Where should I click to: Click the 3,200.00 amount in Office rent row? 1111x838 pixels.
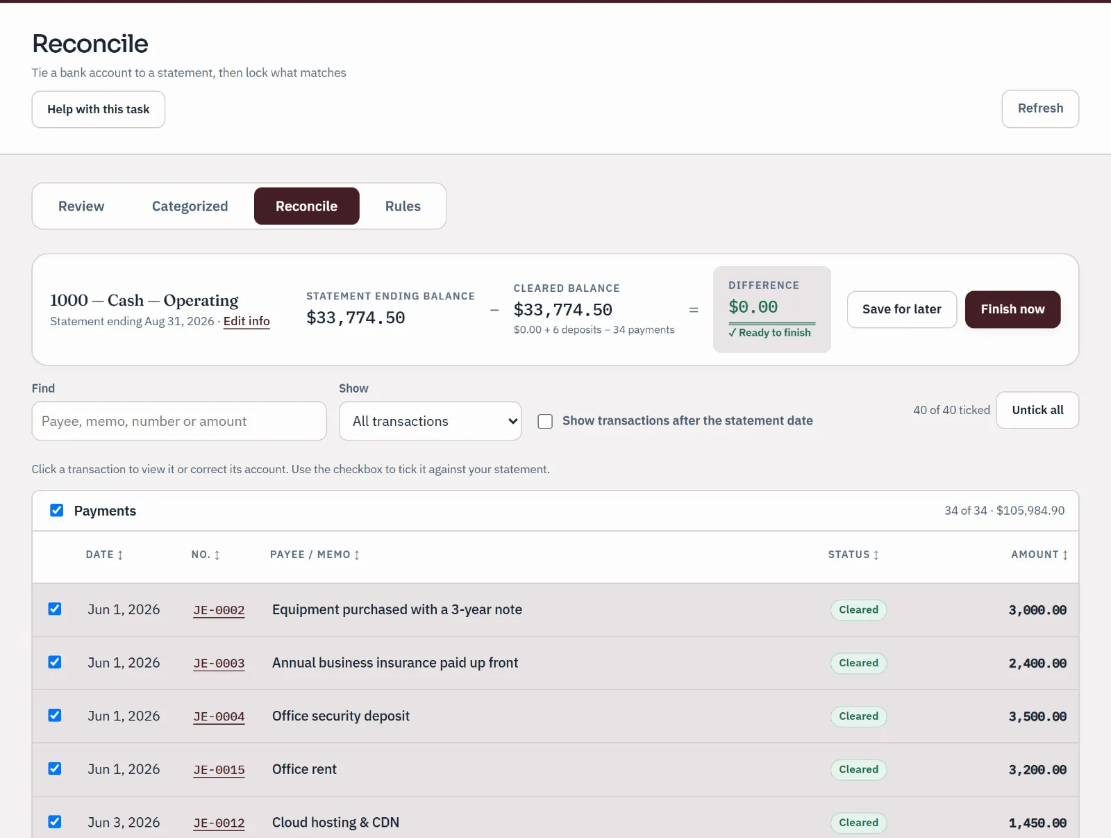[1037, 770]
